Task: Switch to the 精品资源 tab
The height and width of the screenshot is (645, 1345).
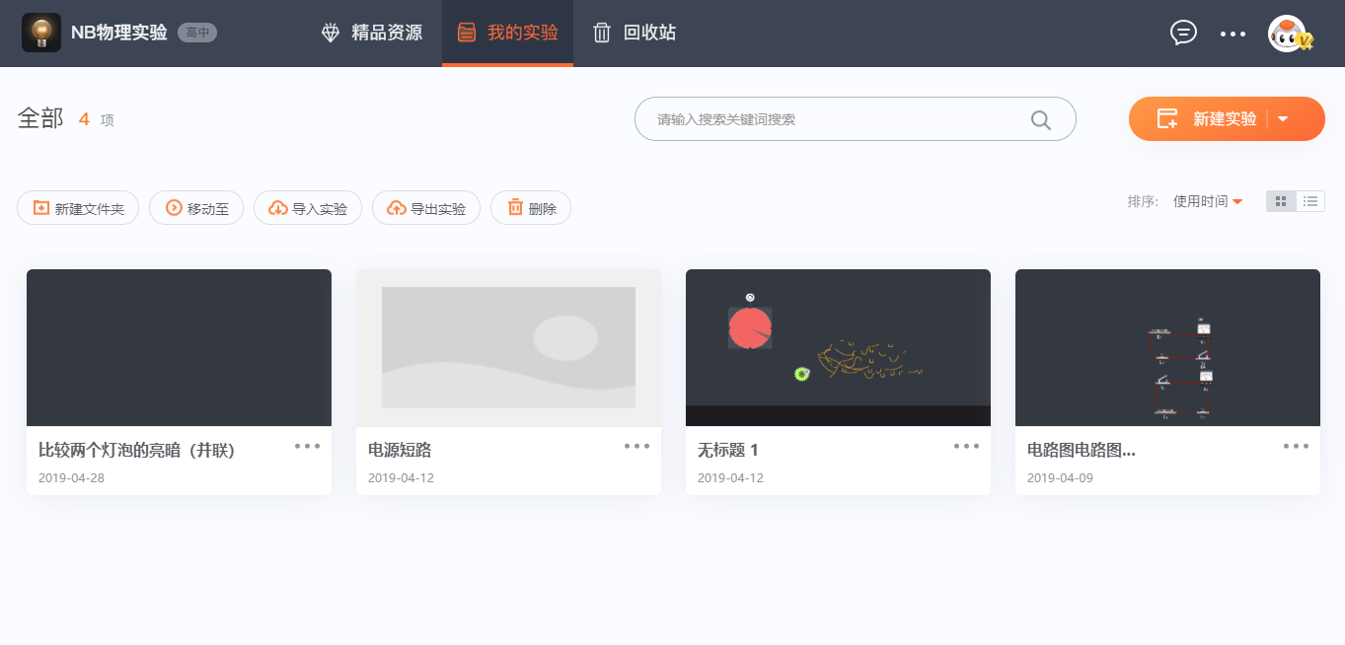Action: click(372, 33)
